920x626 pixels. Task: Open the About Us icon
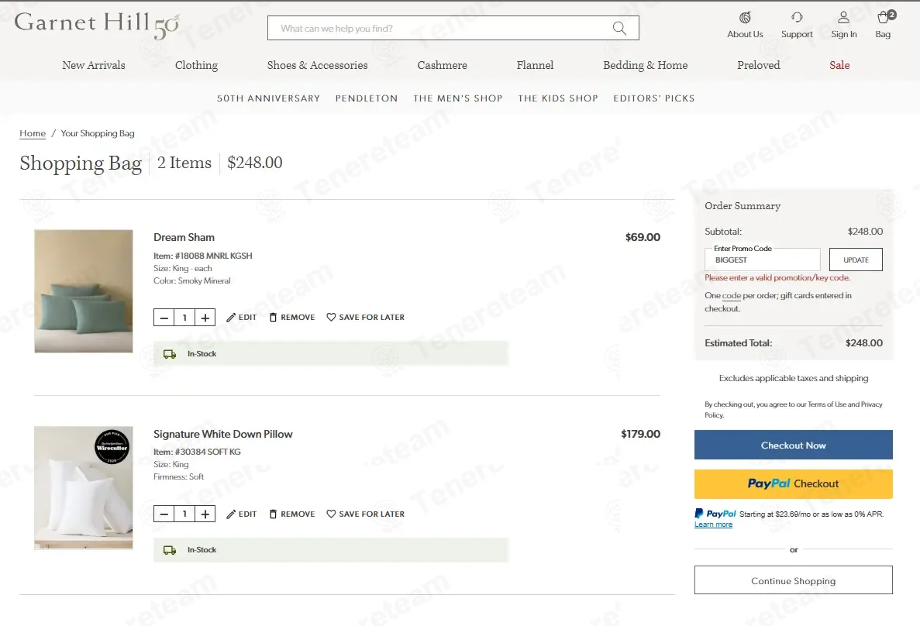(x=745, y=18)
